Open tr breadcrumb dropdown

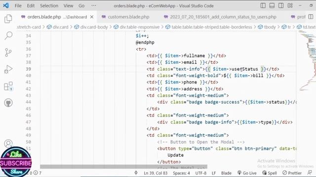click(286, 27)
